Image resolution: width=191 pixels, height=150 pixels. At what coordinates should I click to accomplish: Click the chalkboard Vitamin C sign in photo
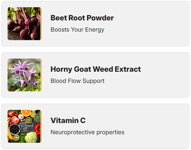click(x=26, y=127)
